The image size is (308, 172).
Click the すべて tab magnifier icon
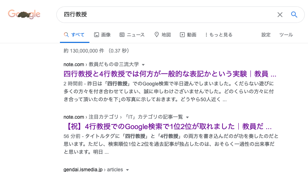pos(66,35)
